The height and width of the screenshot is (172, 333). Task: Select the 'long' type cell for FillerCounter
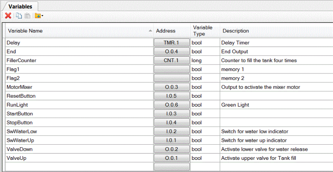coord(205,60)
